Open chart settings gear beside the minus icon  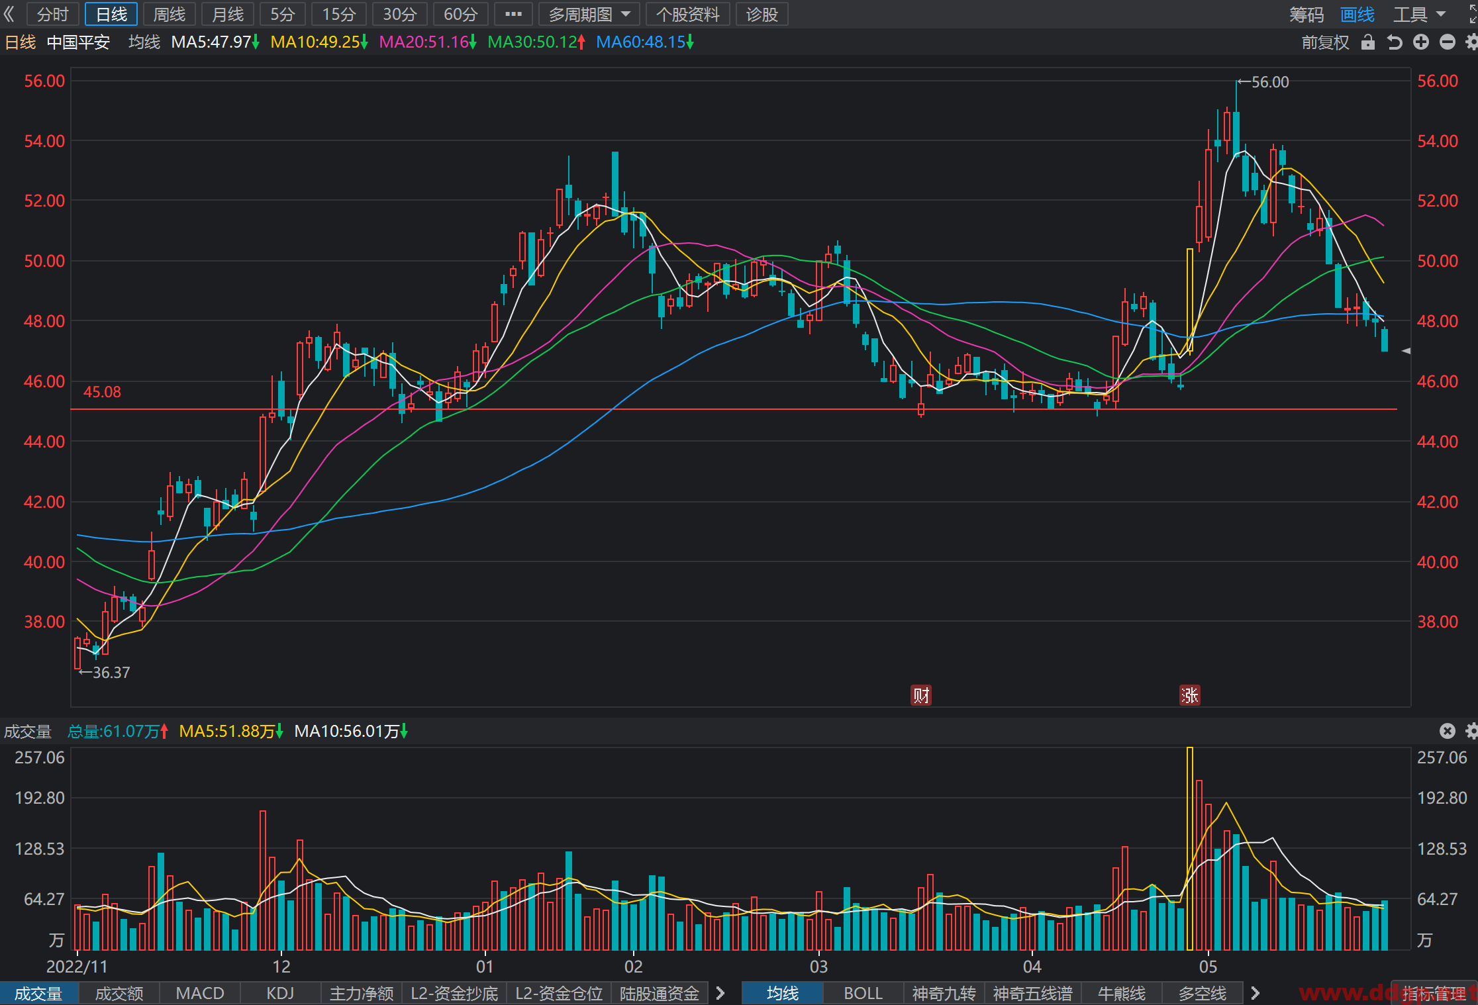tap(1471, 42)
